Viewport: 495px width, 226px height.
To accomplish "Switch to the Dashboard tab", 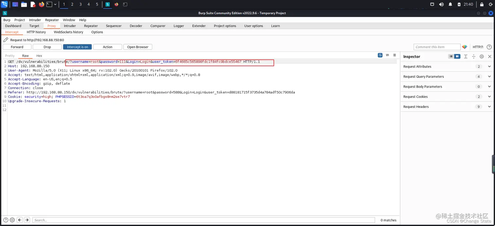I will 13,26.
